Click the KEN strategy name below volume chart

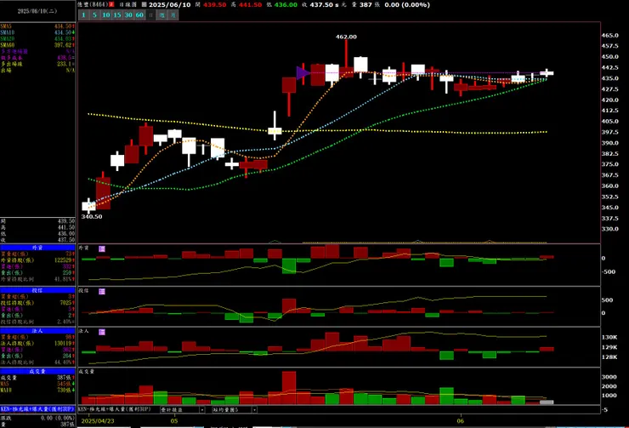click(x=116, y=409)
